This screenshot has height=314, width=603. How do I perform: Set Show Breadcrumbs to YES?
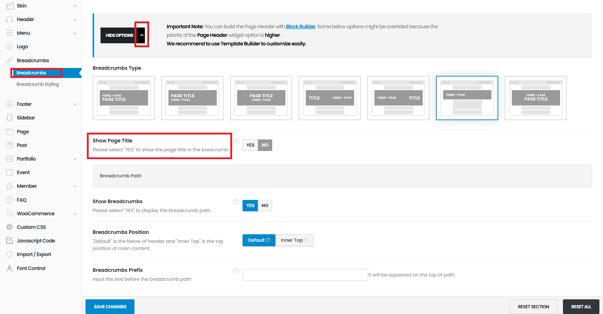[250, 206]
